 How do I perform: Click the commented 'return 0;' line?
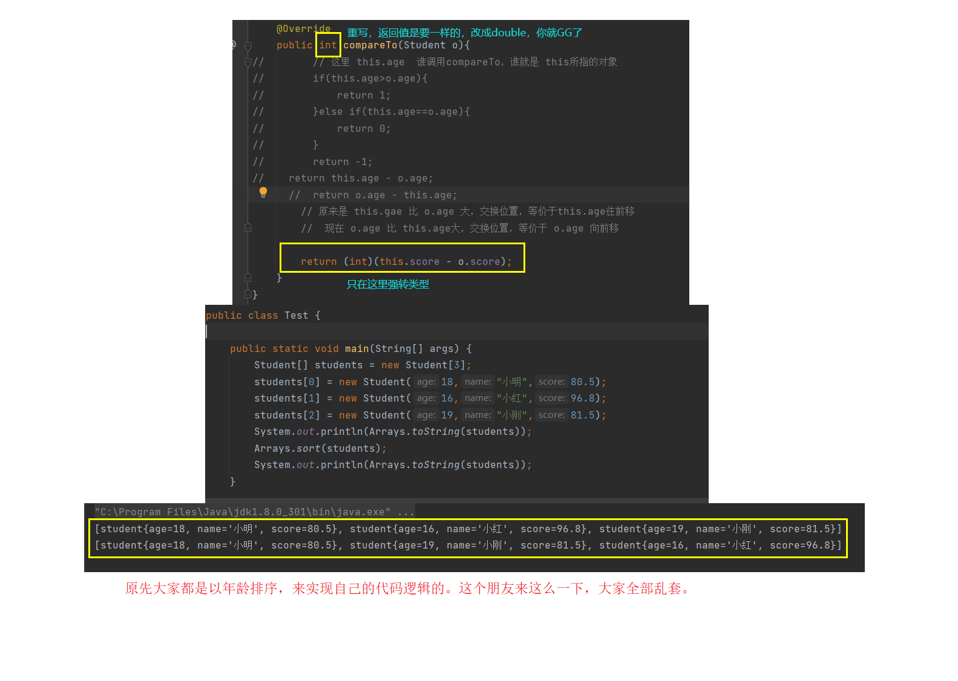(364, 129)
